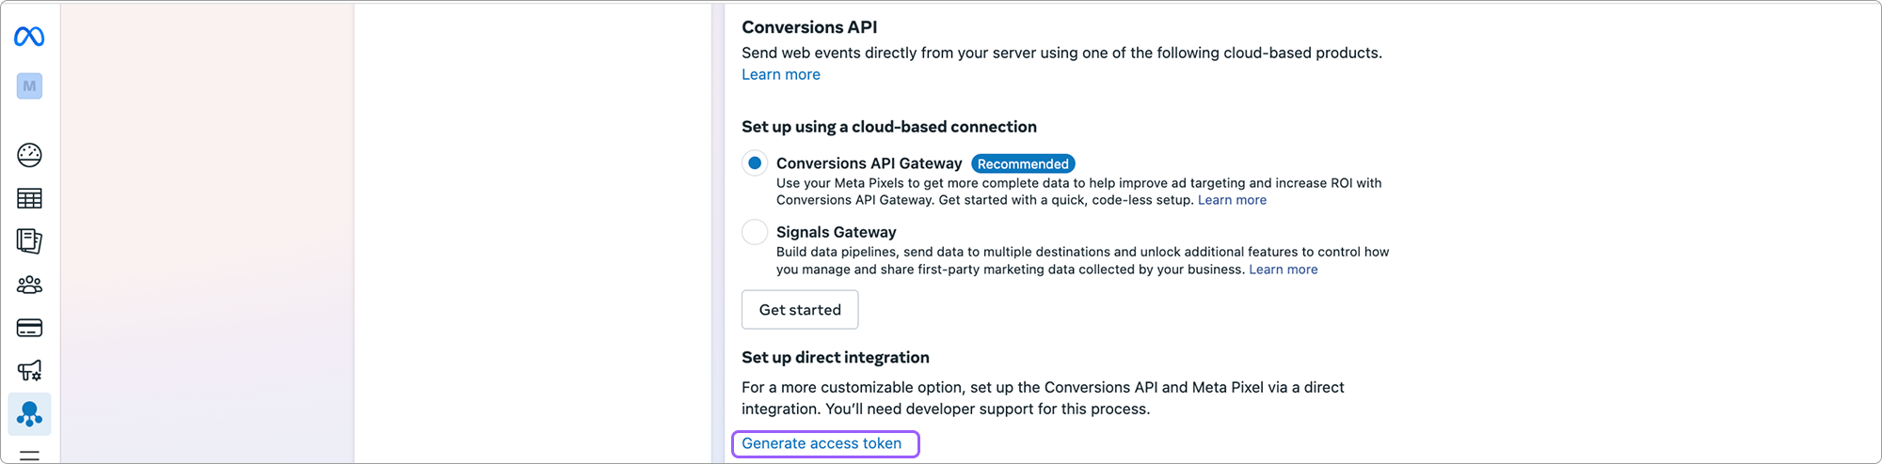Click the Recommended badge

[x=1023, y=163]
